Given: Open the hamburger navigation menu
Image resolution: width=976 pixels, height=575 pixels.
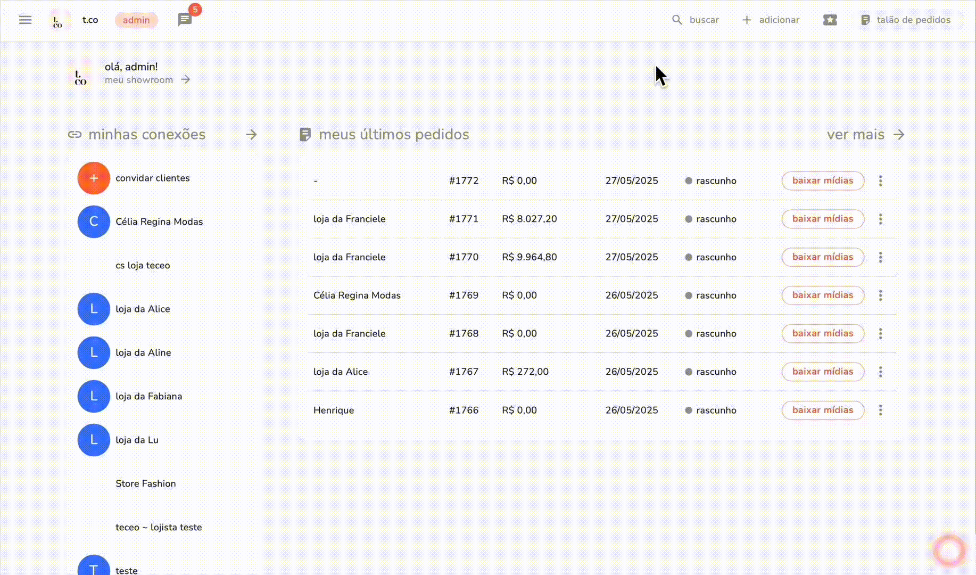Looking at the screenshot, I should (25, 20).
